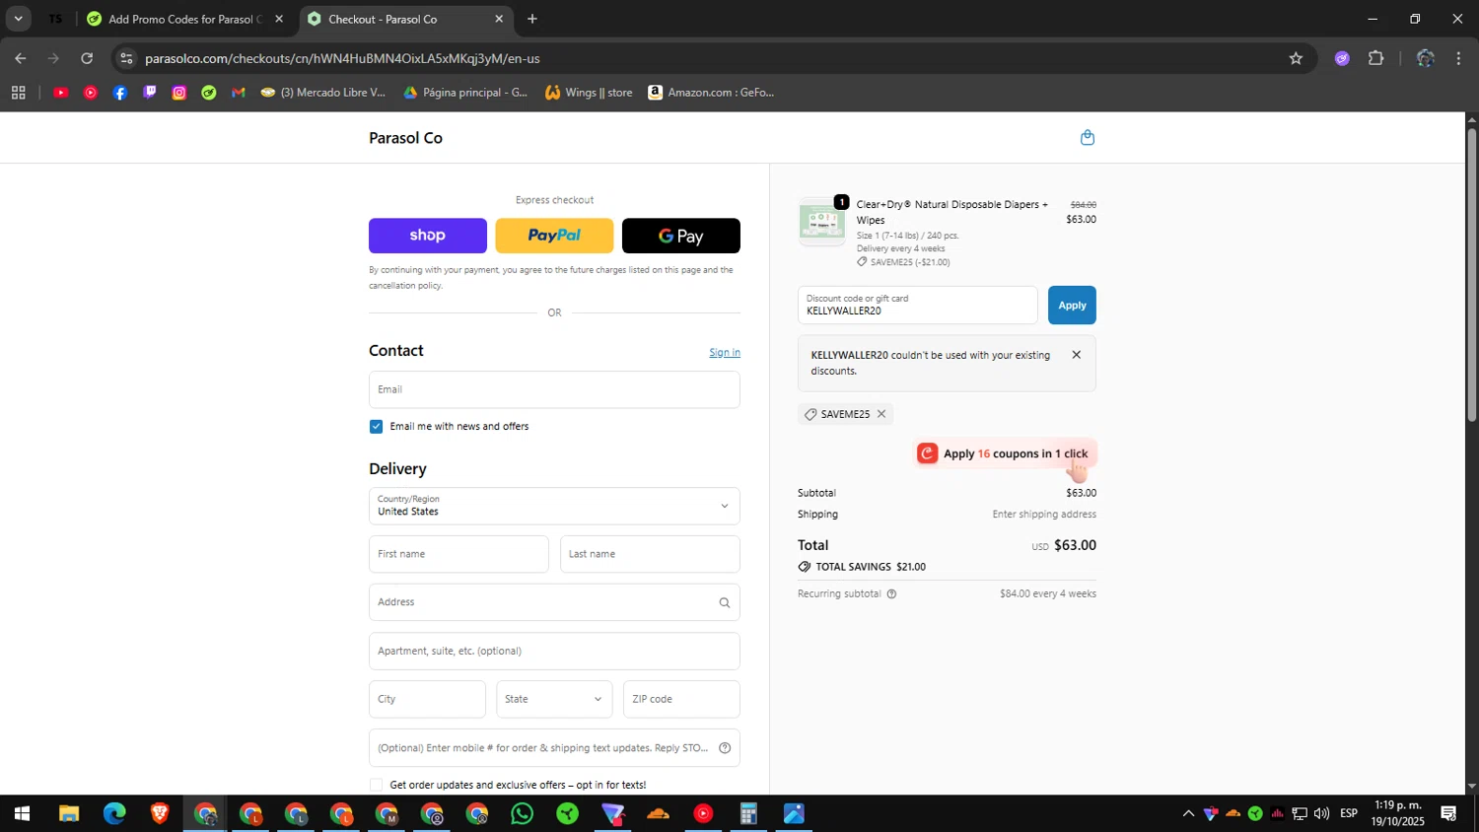The image size is (1479, 832).
Task: Click the diapers product thumbnail
Action: click(x=821, y=222)
